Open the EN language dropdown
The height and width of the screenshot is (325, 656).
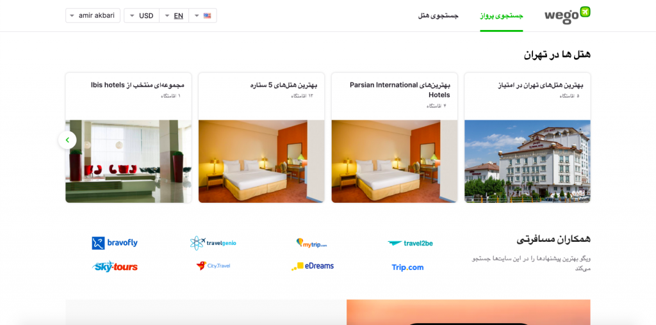[174, 15]
